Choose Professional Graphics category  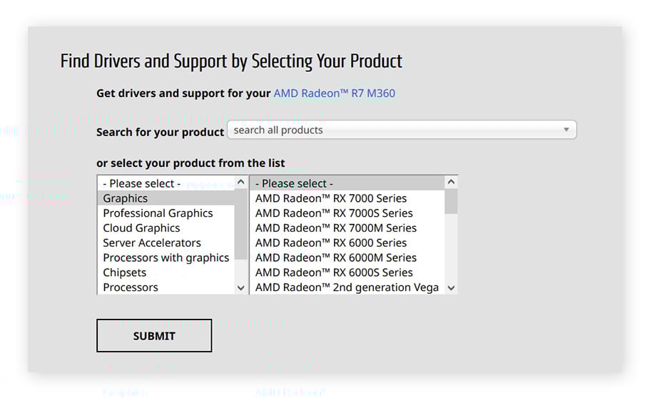point(158,213)
